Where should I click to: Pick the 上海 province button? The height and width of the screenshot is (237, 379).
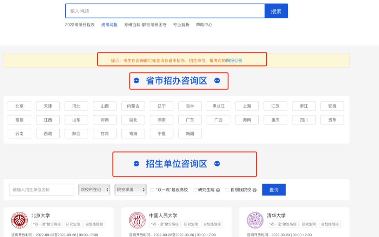[247, 106]
